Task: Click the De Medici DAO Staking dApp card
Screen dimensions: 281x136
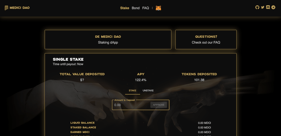Action: 108,39
